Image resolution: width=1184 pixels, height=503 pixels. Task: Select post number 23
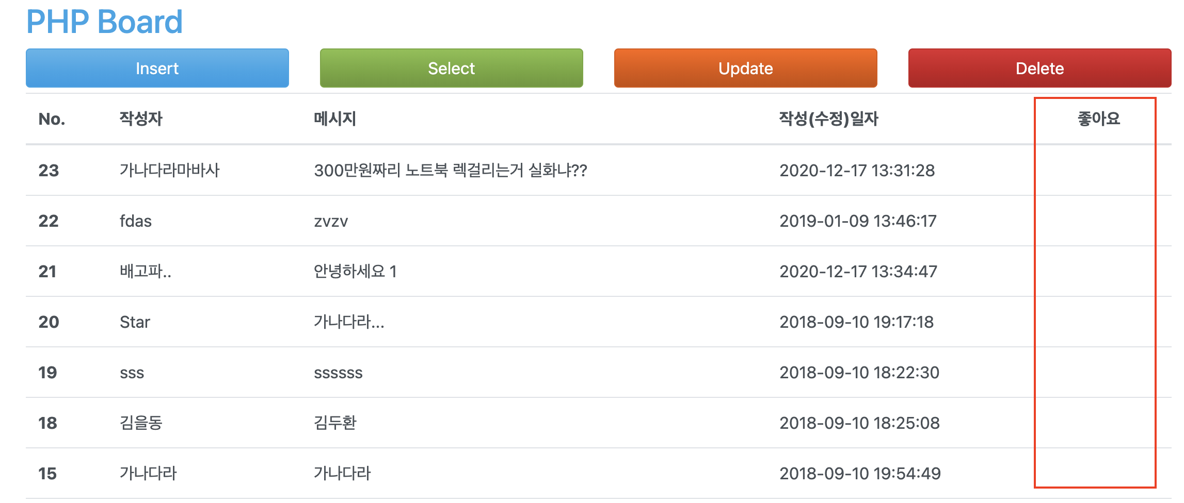(x=49, y=170)
